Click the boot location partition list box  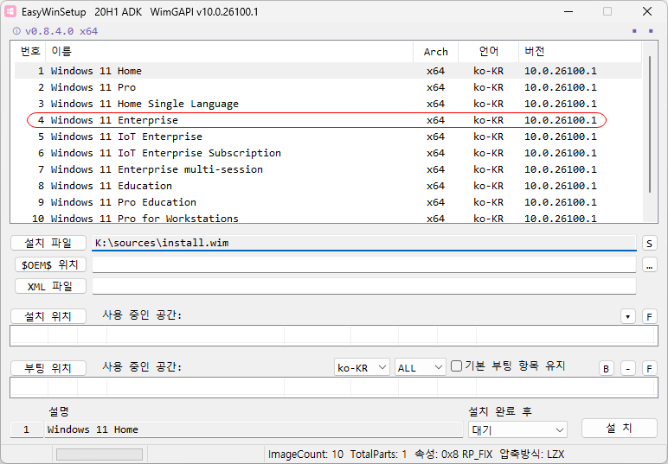[334, 387]
